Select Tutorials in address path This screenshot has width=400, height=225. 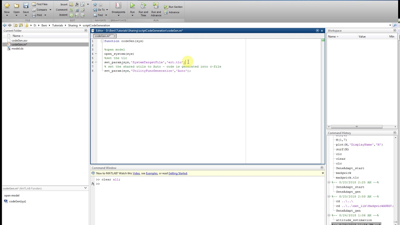point(57,25)
